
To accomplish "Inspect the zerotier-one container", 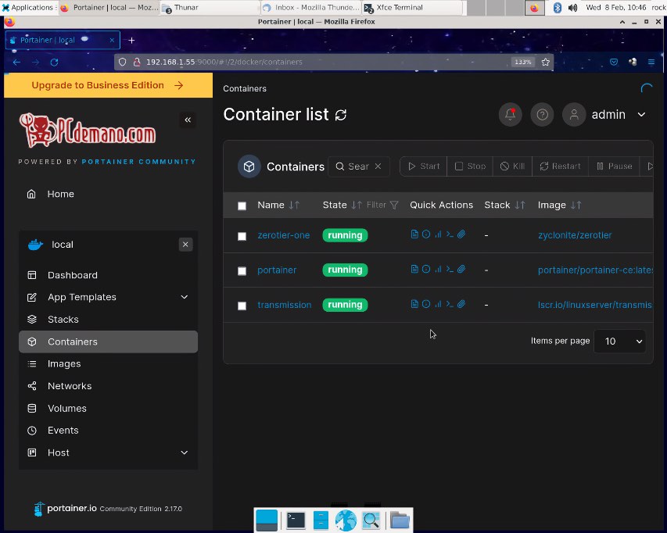I will point(426,234).
